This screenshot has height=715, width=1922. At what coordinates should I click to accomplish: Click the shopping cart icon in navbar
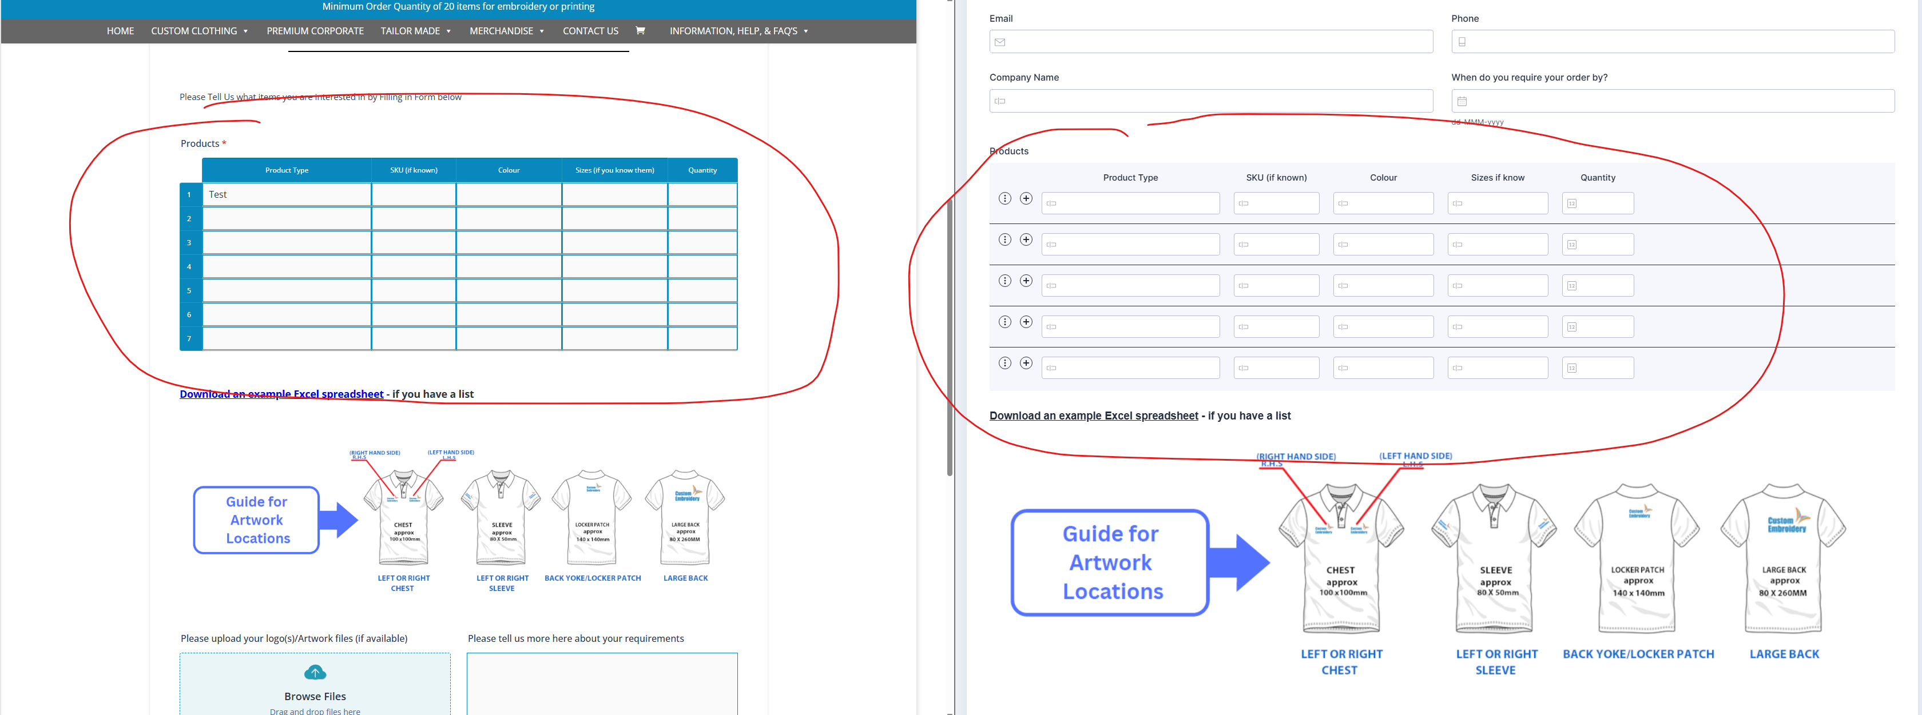click(x=640, y=30)
